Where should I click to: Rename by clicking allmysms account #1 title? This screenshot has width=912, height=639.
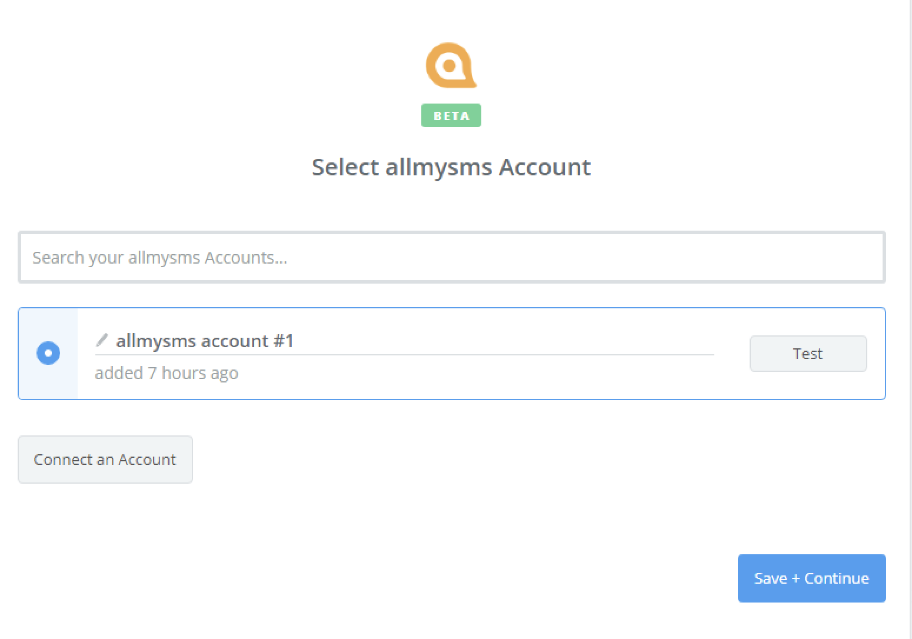point(205,341)
